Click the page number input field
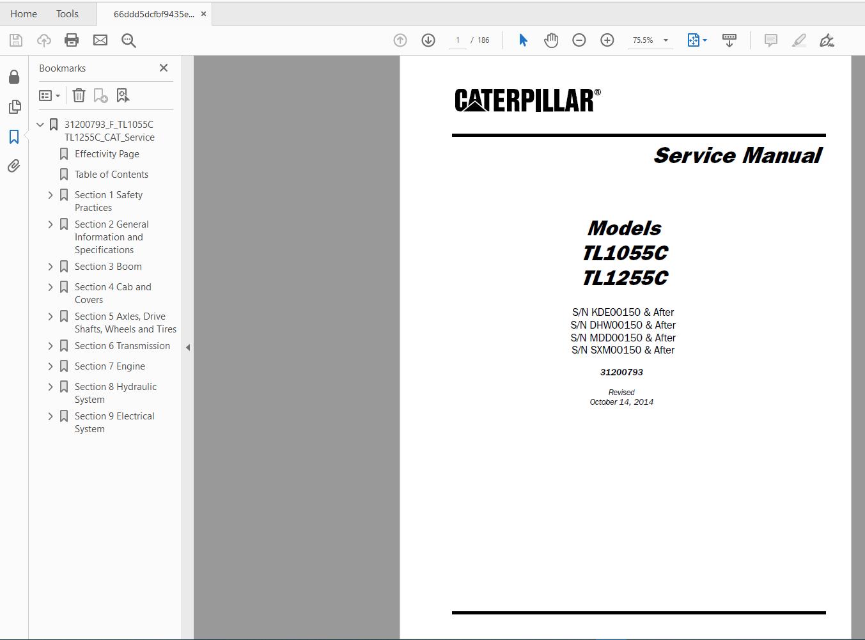This screenshot has width=865, height=640. 458,40
